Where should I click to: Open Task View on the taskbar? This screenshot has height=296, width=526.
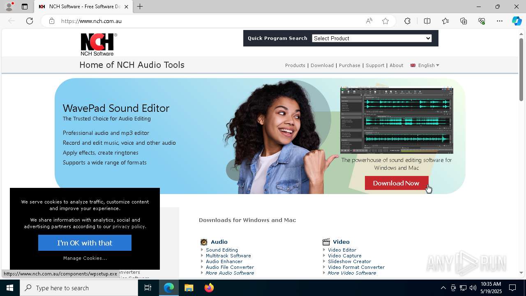148,288
